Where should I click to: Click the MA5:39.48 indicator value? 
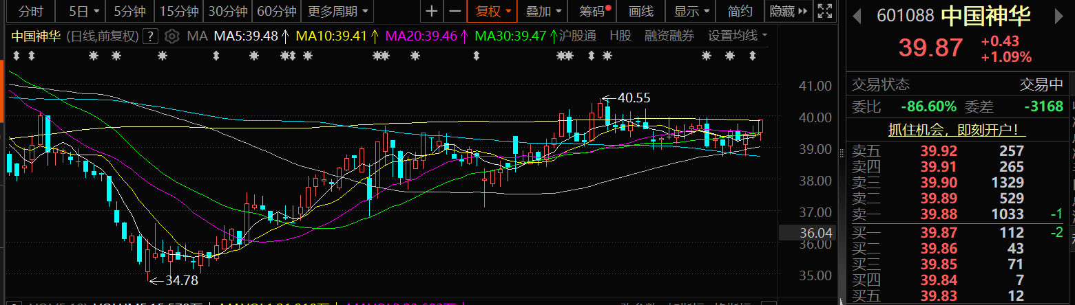click(x=246, y=36)
